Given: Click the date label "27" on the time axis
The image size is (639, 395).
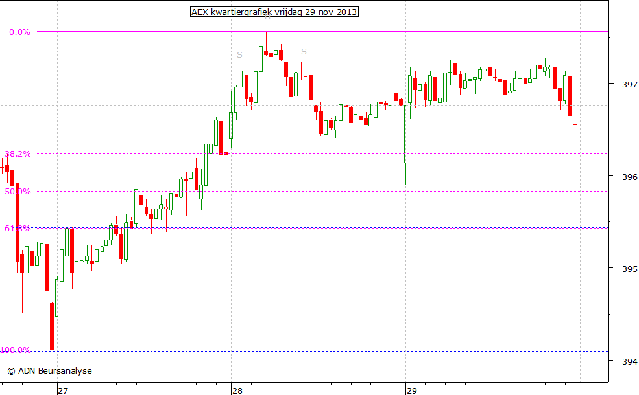Looking at the screenshot, I should coord(63,390).
